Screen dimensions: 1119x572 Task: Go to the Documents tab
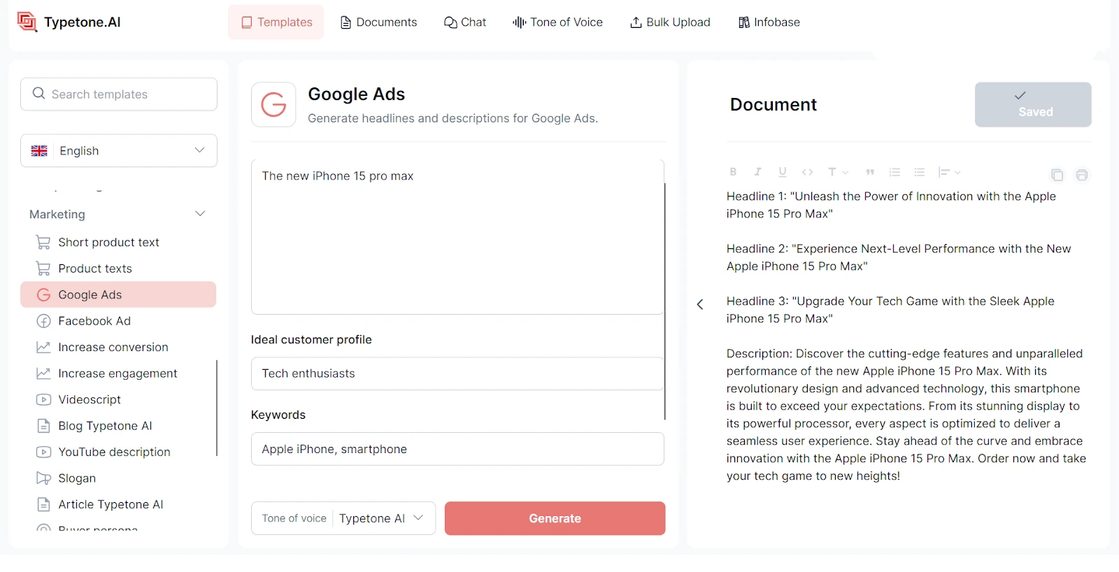[378, 22]
